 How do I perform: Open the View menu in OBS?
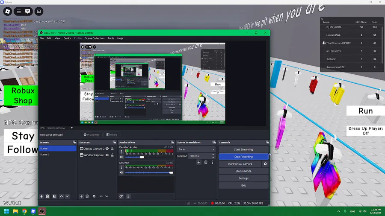click(57, 38)
